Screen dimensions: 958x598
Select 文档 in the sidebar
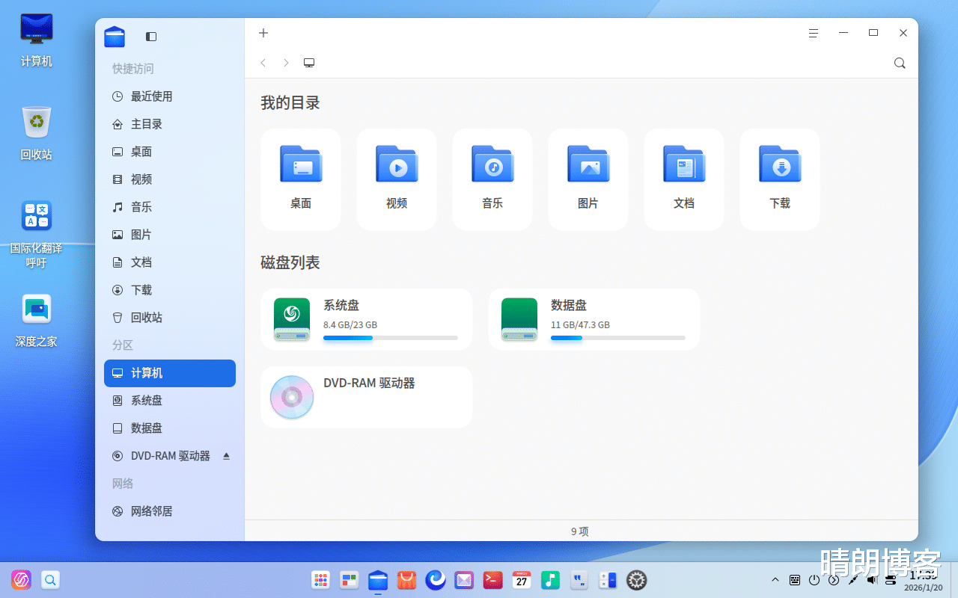click(x=170, y=262)
